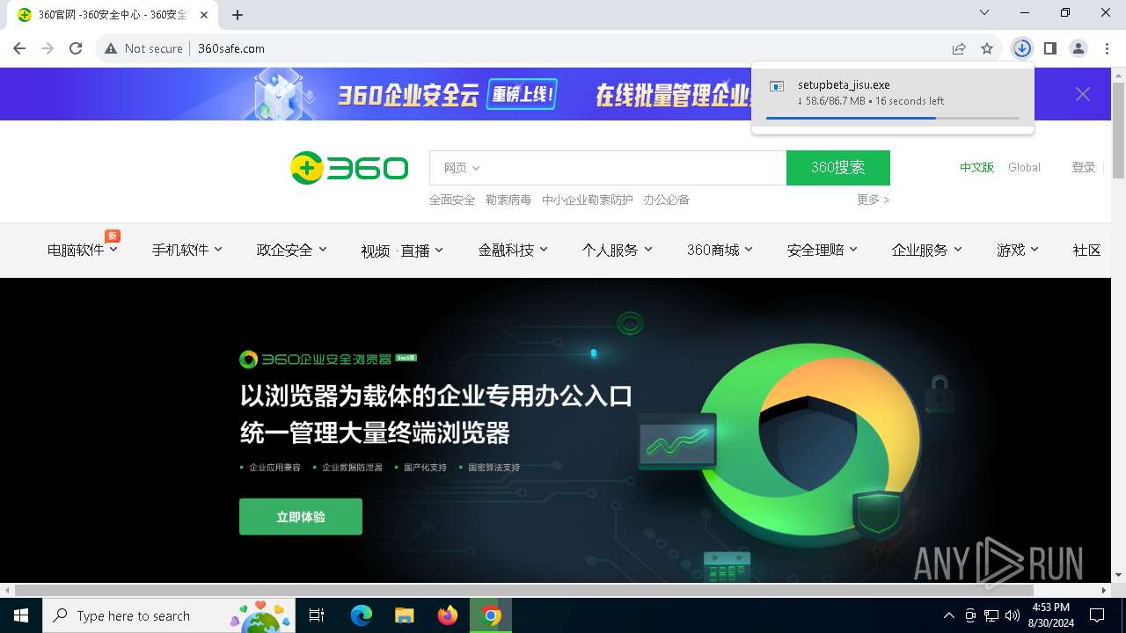Share this page from address bar

pos(959,48)
